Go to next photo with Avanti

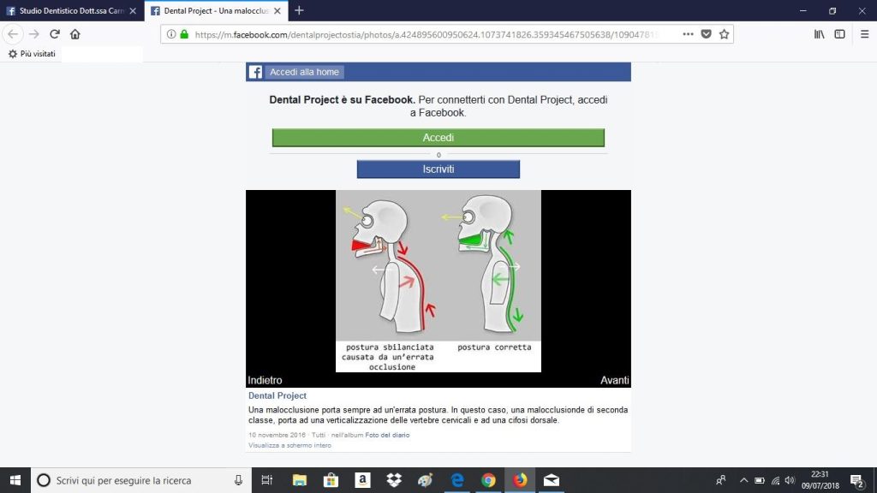(x=614, y=380)
